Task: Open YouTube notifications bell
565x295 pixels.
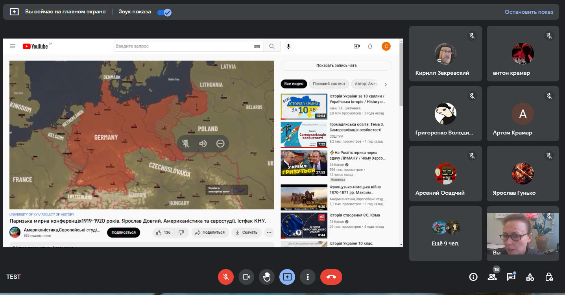Action: pos(370,46)
